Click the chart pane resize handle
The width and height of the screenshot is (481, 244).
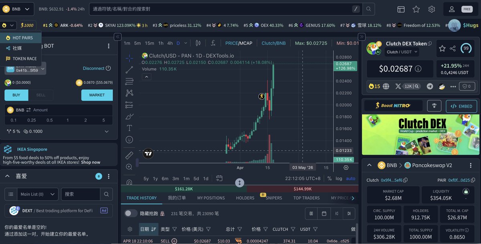pos(240,183)
